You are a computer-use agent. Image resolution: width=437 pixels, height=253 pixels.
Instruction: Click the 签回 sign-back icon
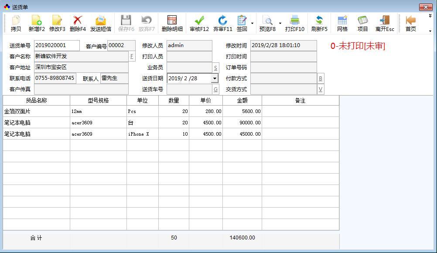[242, 24]
